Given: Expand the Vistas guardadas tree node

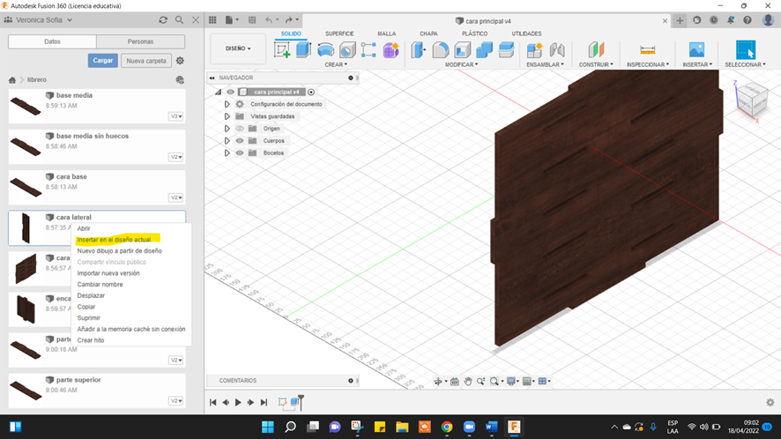Looking at the screenshot, I should point(227,116).
